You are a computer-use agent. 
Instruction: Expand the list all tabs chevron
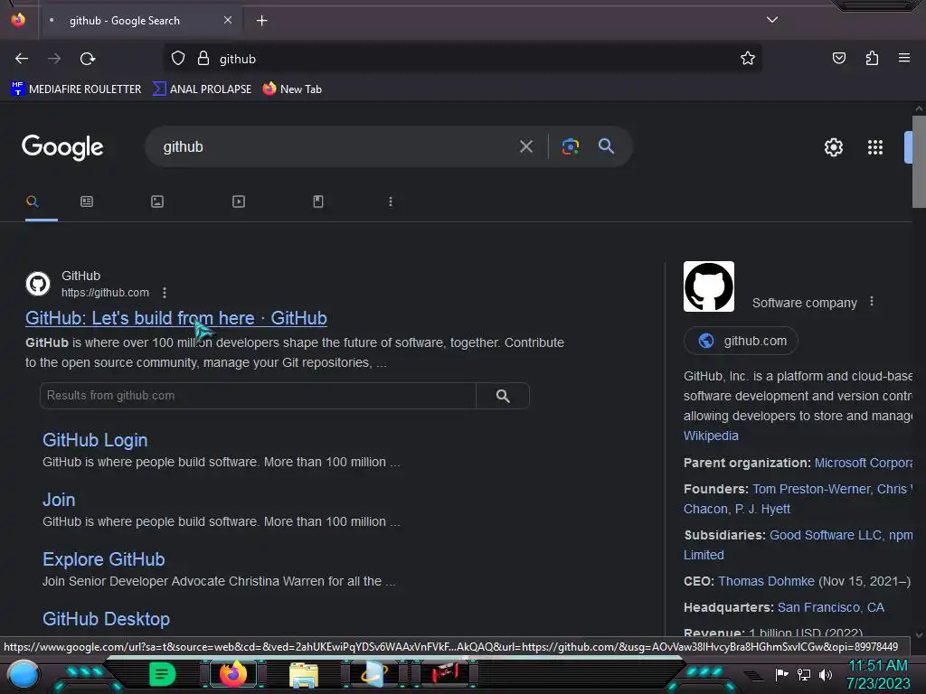pos(772,20)
